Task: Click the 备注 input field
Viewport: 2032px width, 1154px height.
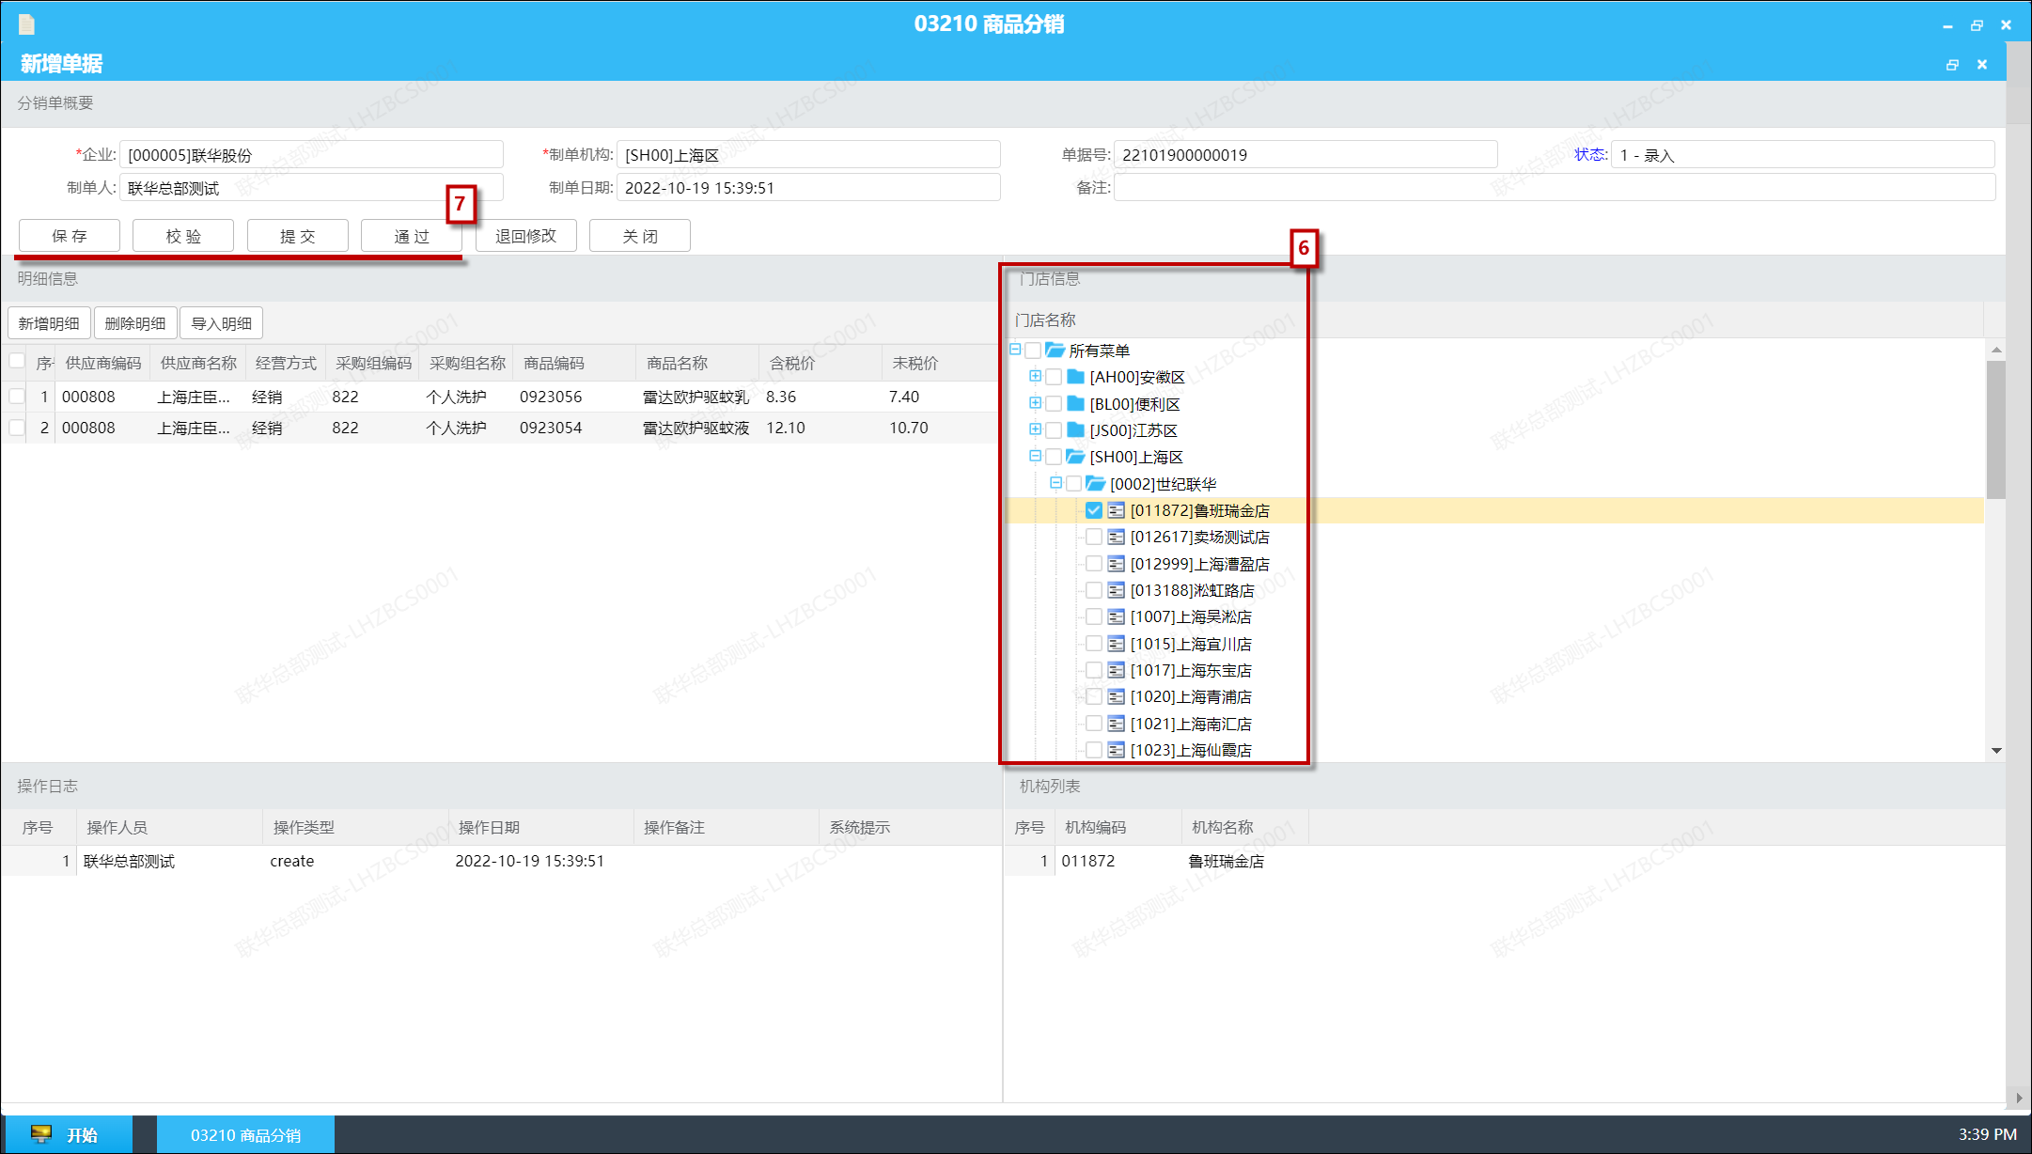Action: [1555, 187]
